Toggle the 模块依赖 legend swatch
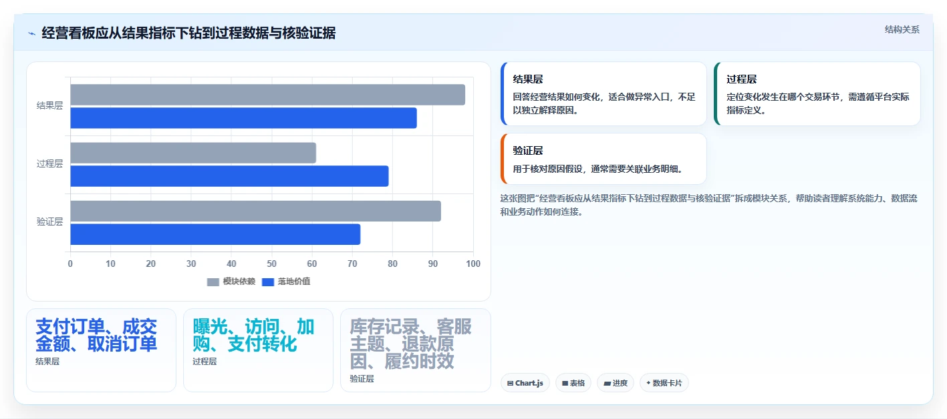 [x=213, y=282]
